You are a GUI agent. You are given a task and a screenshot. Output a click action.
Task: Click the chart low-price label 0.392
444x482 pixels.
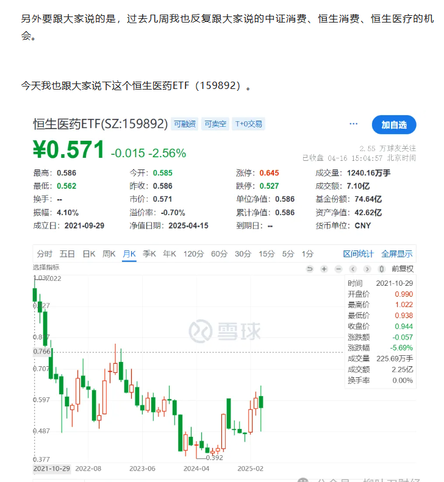tap(215, 458)
